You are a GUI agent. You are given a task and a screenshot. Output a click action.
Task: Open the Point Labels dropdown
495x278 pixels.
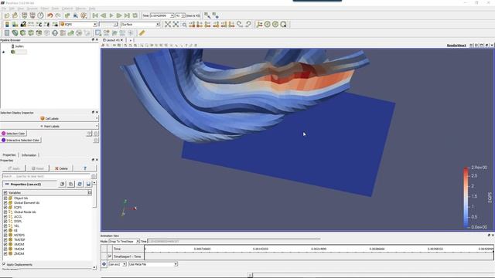pyautogui.click(x=49, y=126)
